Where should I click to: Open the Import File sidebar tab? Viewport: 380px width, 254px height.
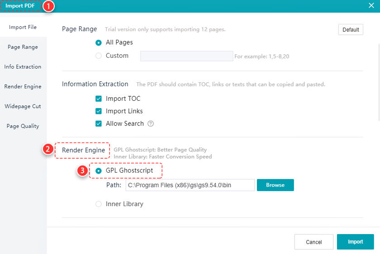pyautogui.click(x=23, y=27)
